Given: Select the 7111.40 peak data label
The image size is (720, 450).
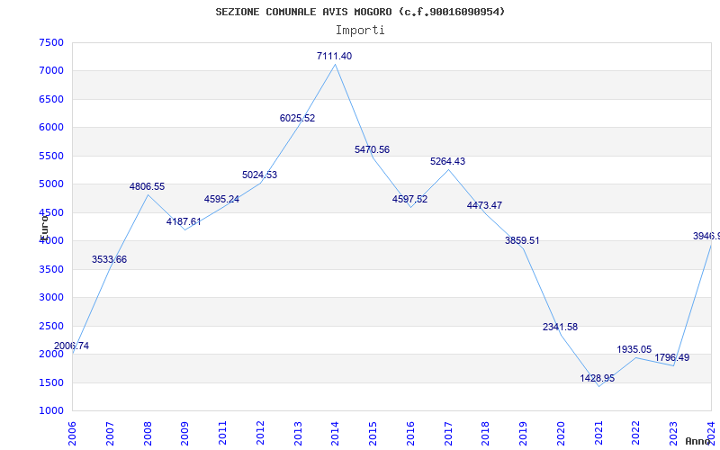Looking at the screenshot, I should pos(334,56).
